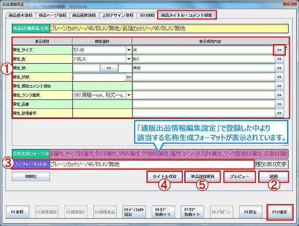Click the 単品詳細更新 button
The height and width of the screenshot is (226, 299).
[x=203, y=177]
